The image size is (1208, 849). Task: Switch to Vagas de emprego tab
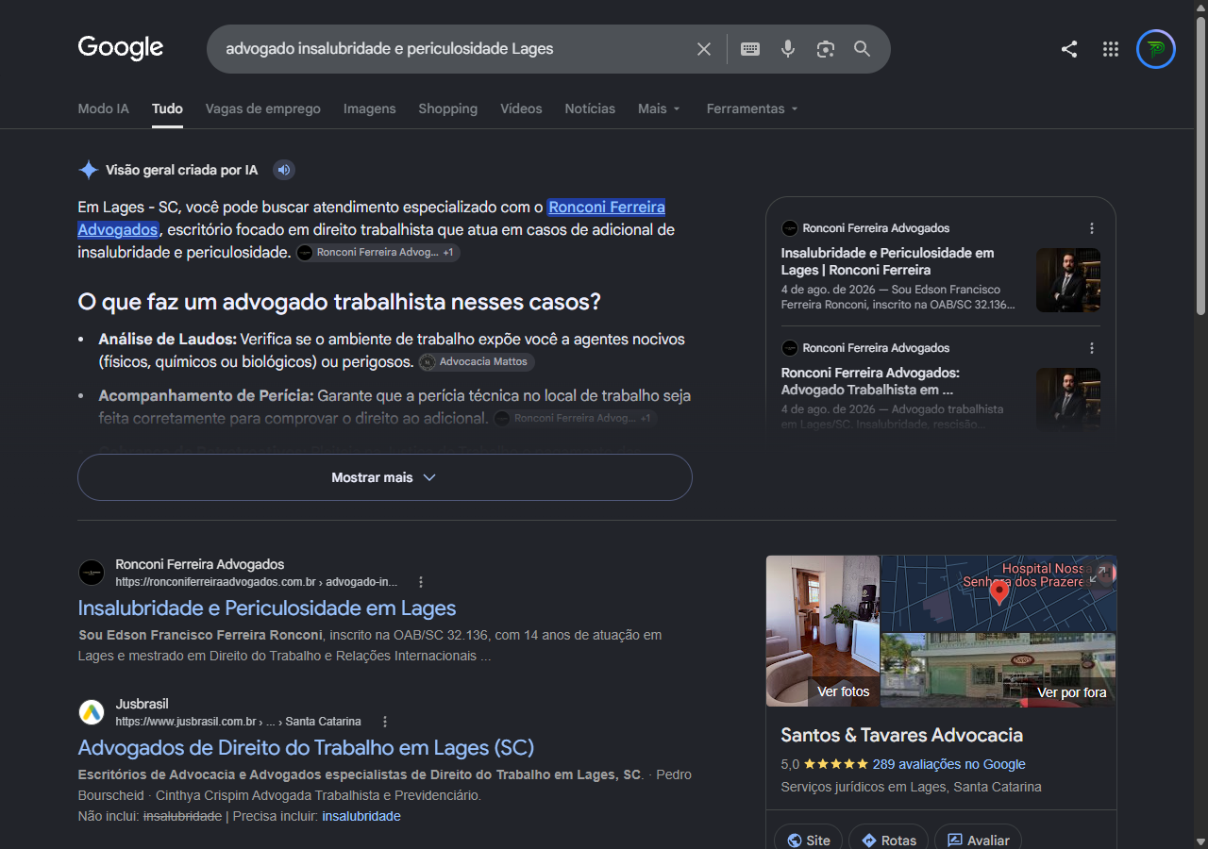[263, 108]
